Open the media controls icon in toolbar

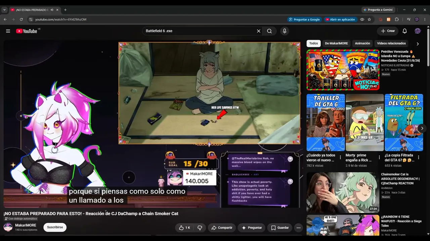click(x=408, y=19)
